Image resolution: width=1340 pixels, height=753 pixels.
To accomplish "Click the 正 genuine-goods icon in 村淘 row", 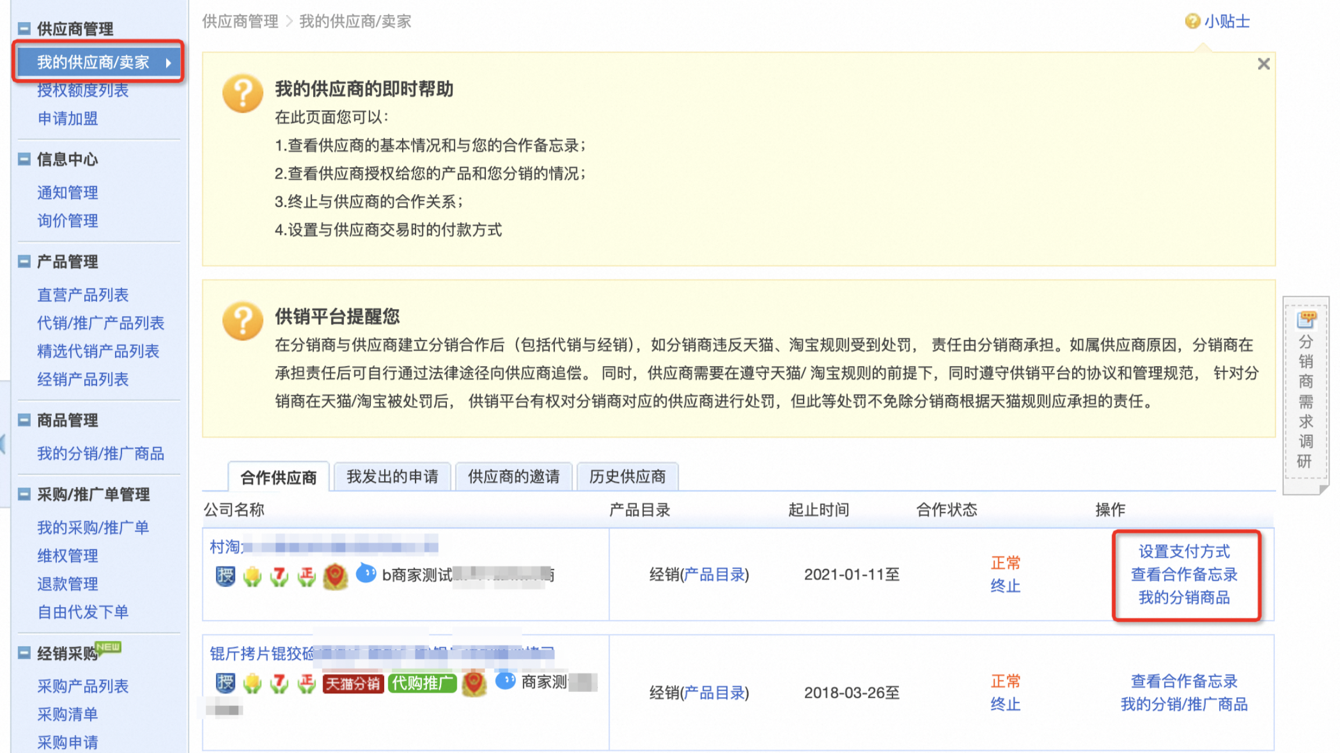I will (307, 576).
